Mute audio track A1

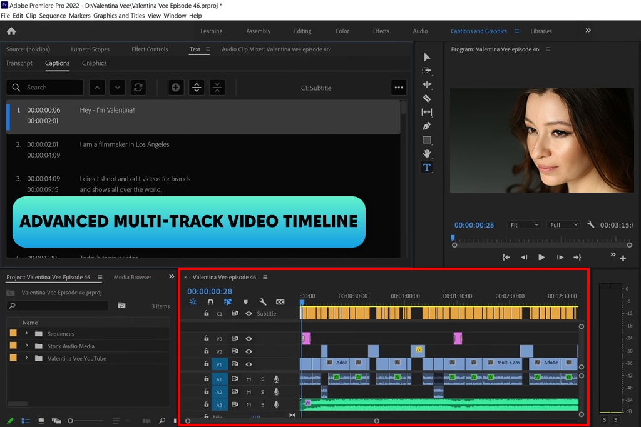coord(249,379)
